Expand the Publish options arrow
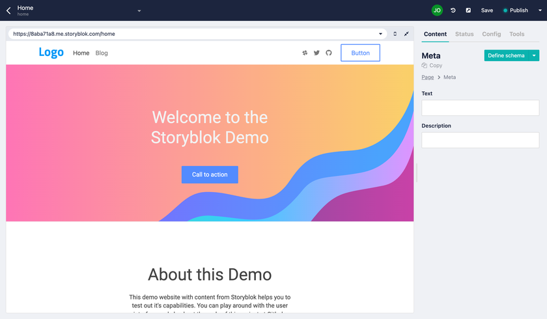Viewport: 547px width, 319px height. pyautogui.click(x=540, y=10)
